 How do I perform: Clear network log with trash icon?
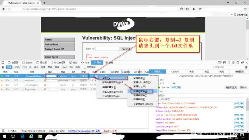(3, 67)
